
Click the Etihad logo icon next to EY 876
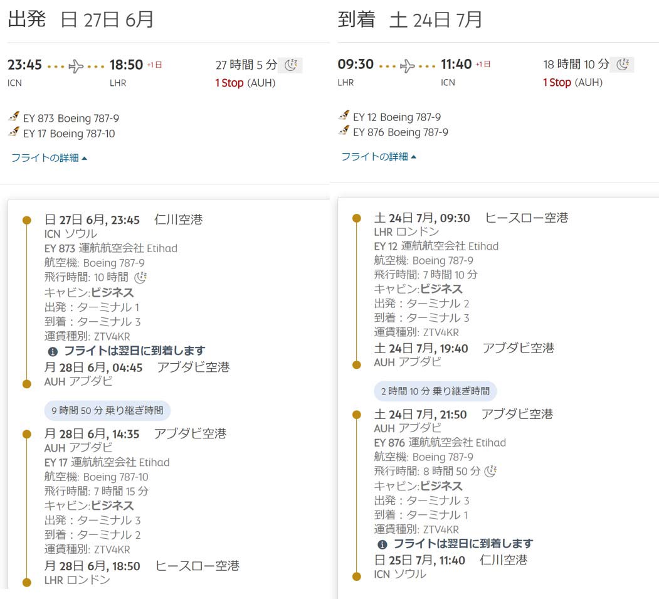click(344, 131)
